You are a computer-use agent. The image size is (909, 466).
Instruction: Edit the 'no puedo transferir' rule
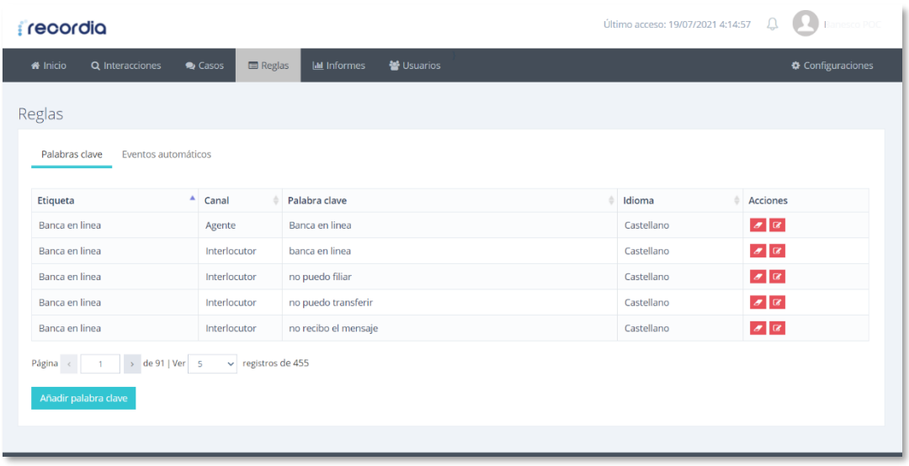coord(778,302)
